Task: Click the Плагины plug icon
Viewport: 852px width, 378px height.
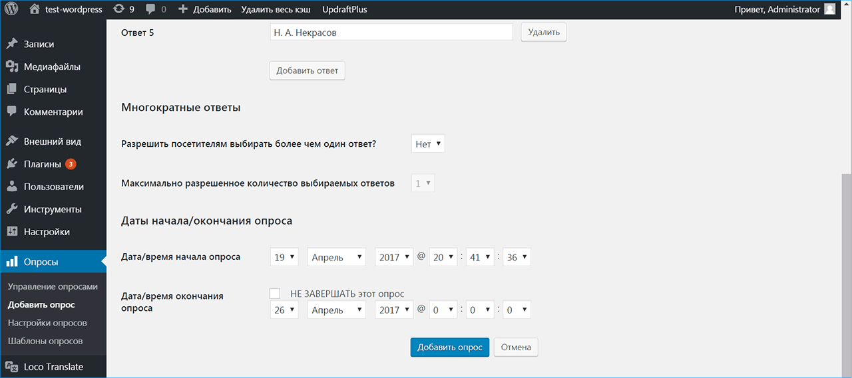Action: [x=11, y=164]
